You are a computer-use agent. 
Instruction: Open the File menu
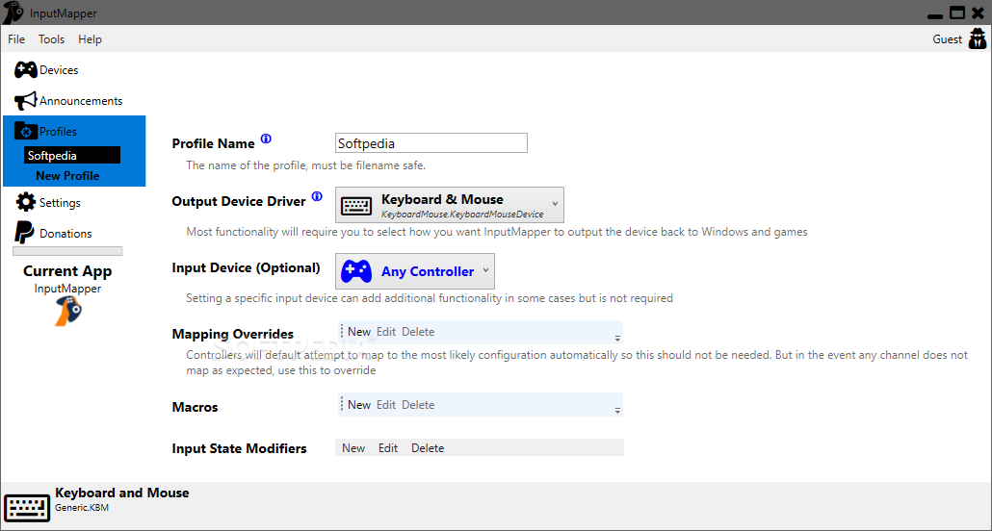16,39
